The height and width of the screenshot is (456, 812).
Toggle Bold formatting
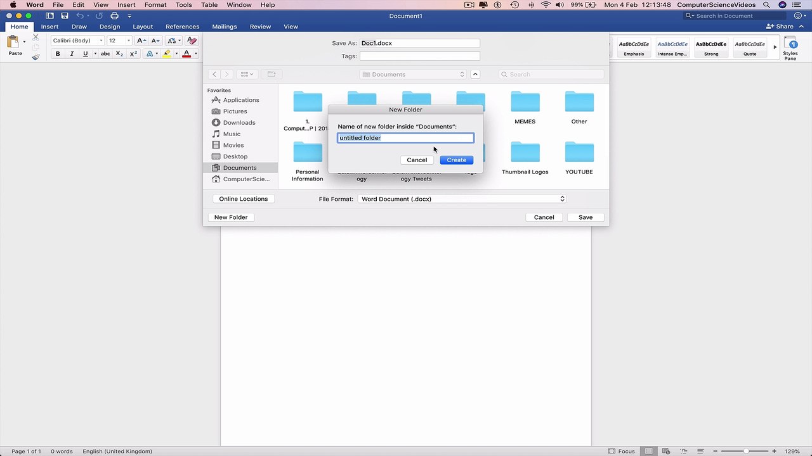pyautogui.click(x=58, y=54)
